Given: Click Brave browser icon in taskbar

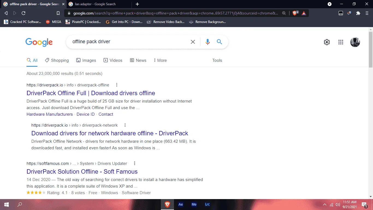Looking at the screenshot, I should [167, 205].
